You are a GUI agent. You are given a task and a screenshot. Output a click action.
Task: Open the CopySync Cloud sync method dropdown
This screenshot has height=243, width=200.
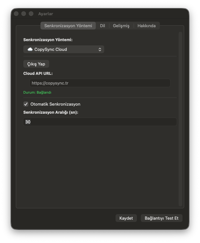(x=64, y=50)
